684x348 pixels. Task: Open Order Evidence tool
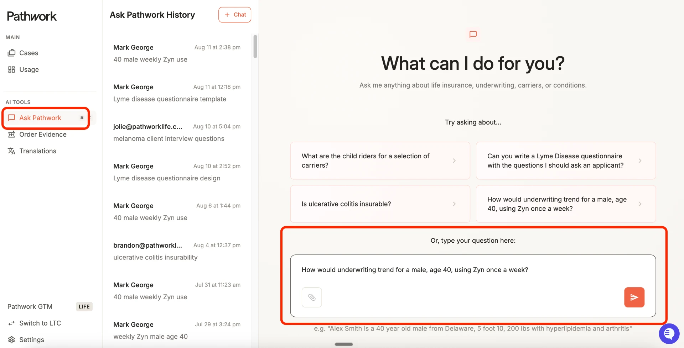point(43,135)
